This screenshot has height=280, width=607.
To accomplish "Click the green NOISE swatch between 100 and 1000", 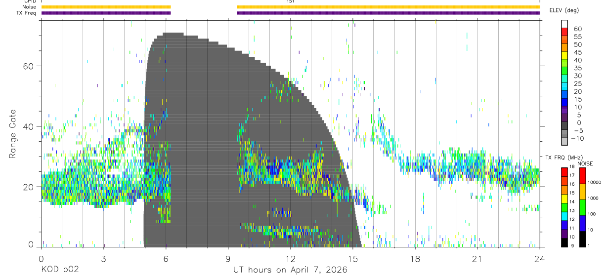I will point(582,207).
